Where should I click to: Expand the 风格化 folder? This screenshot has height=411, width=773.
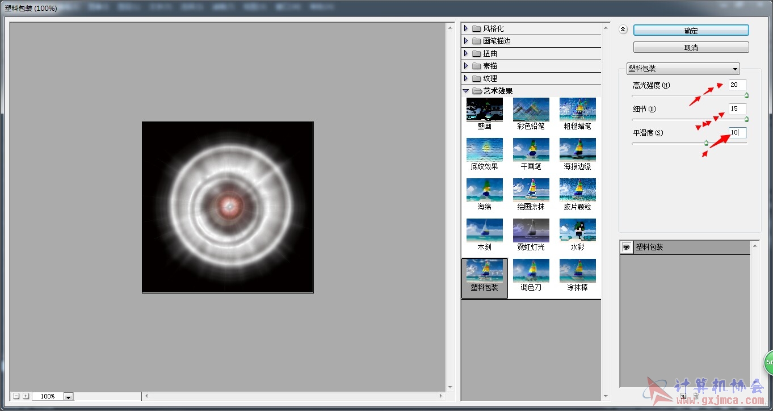tap(466, 28)
